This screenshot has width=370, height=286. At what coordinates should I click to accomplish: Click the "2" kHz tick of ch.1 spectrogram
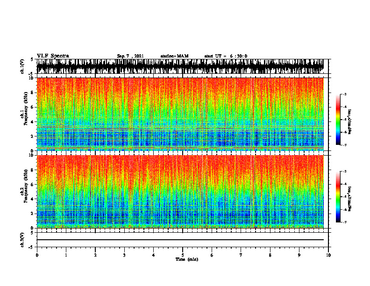pyautogui.click(x=32, y=136)
